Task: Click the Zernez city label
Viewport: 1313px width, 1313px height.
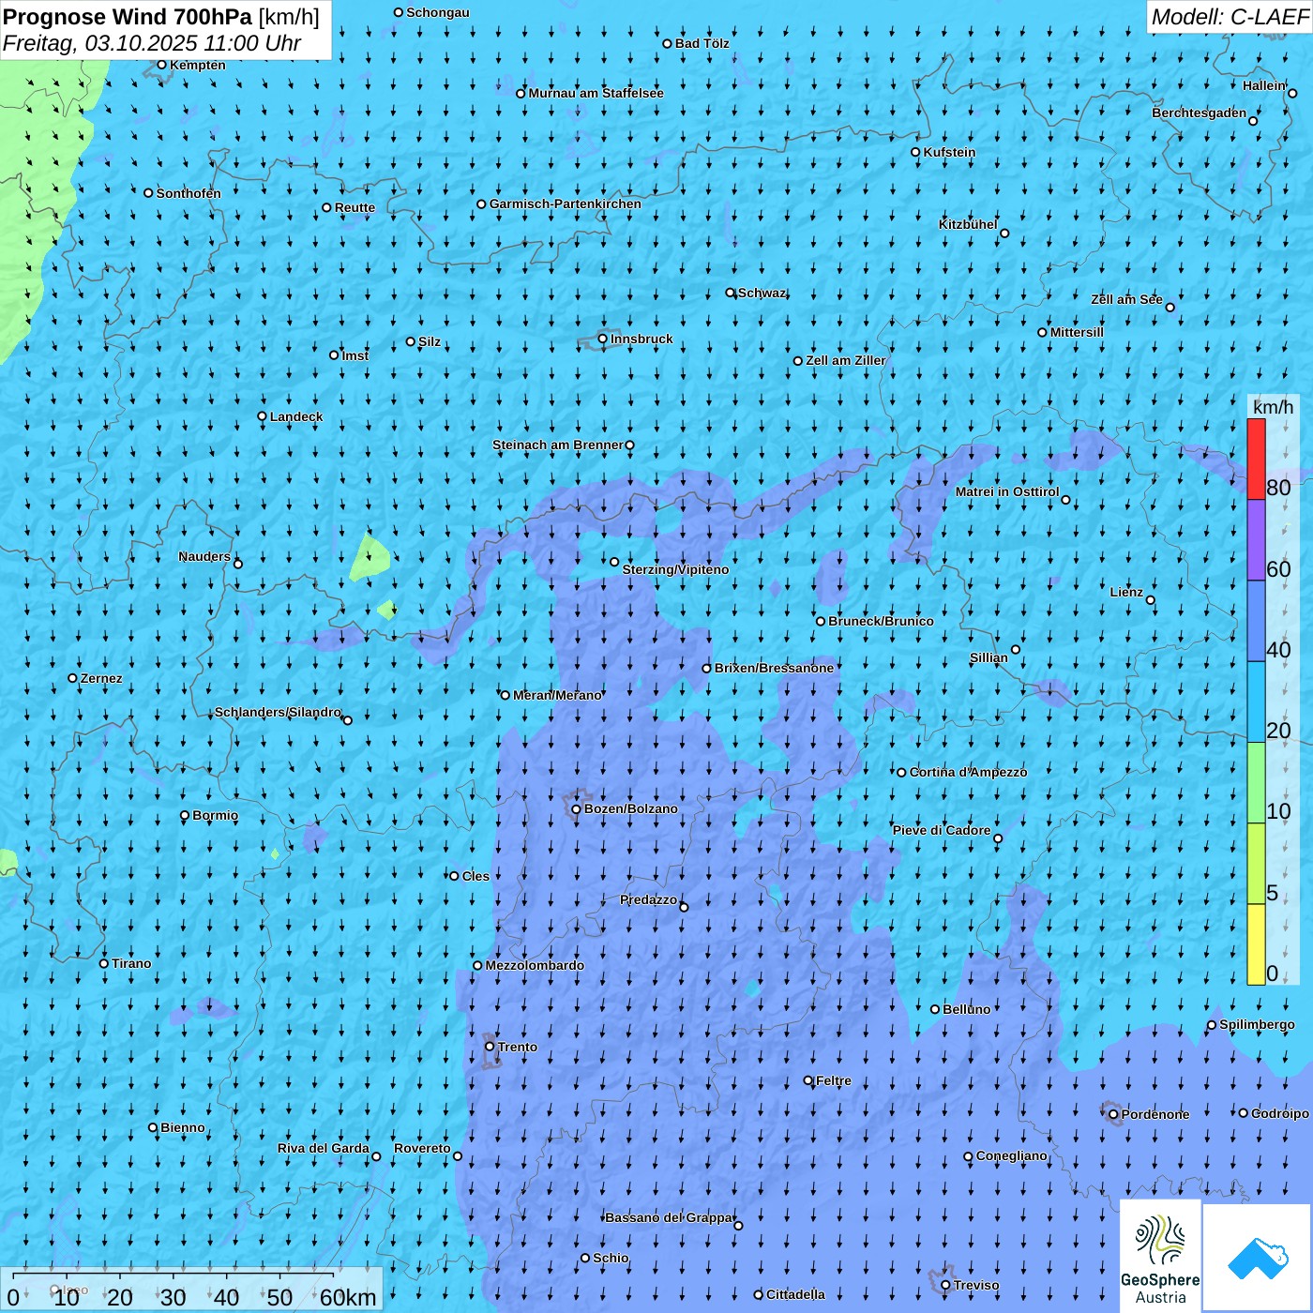Action: 101,678
